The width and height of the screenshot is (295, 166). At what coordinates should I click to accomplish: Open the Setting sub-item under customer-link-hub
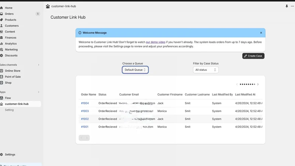pos(9,110)
